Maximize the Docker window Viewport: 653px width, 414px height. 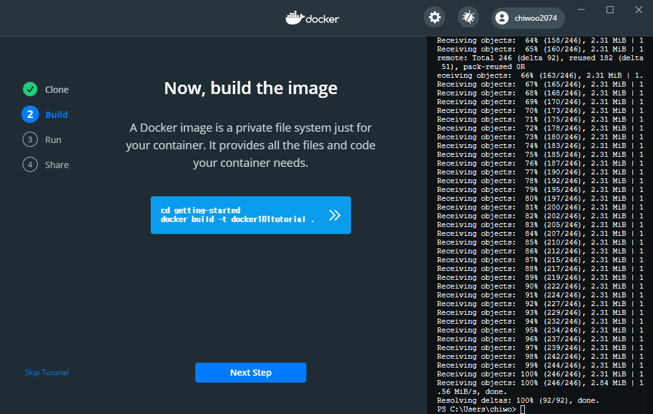point(610,9)
